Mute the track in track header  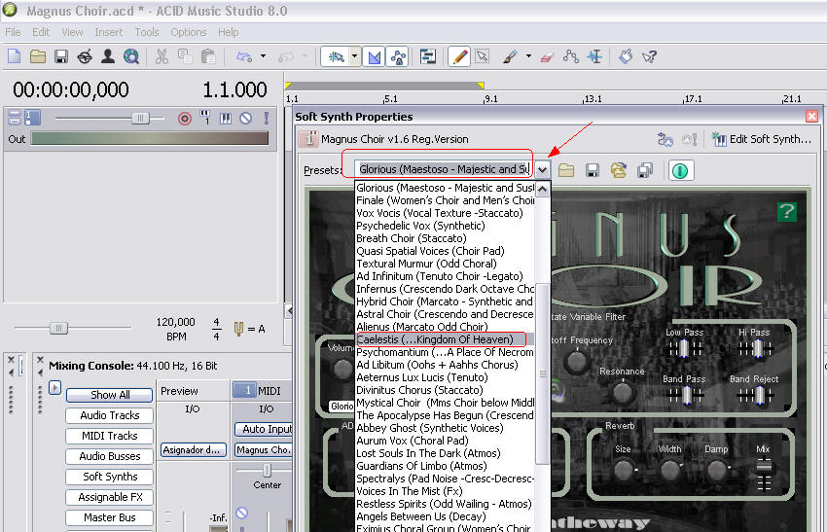(246, 118)
